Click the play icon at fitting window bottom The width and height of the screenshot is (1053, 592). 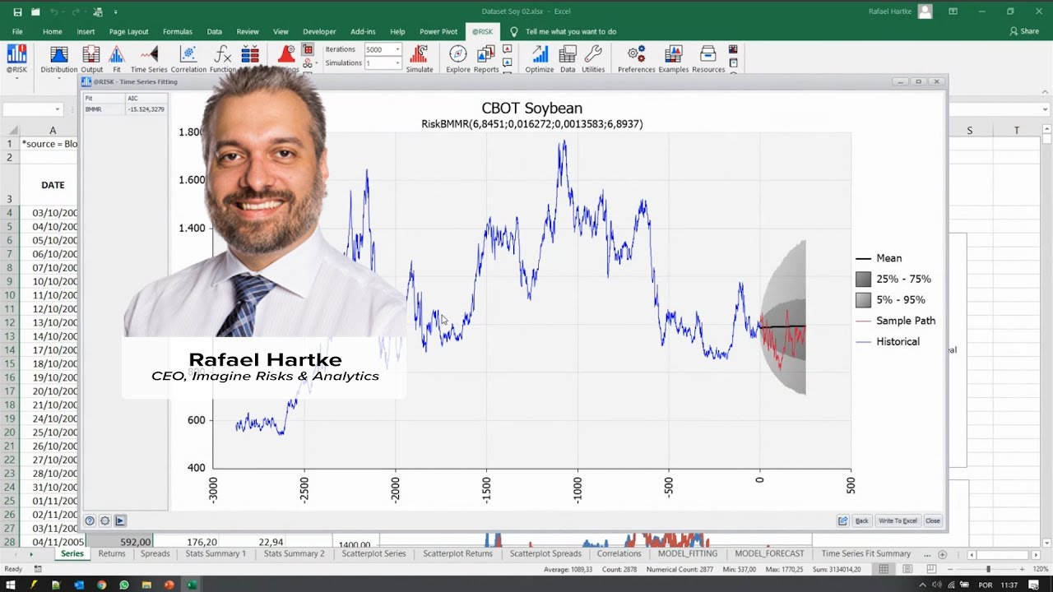click(x=120, y=520)
